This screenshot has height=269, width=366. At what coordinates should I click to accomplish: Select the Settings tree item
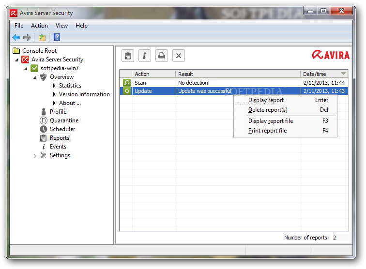point(60,155)
